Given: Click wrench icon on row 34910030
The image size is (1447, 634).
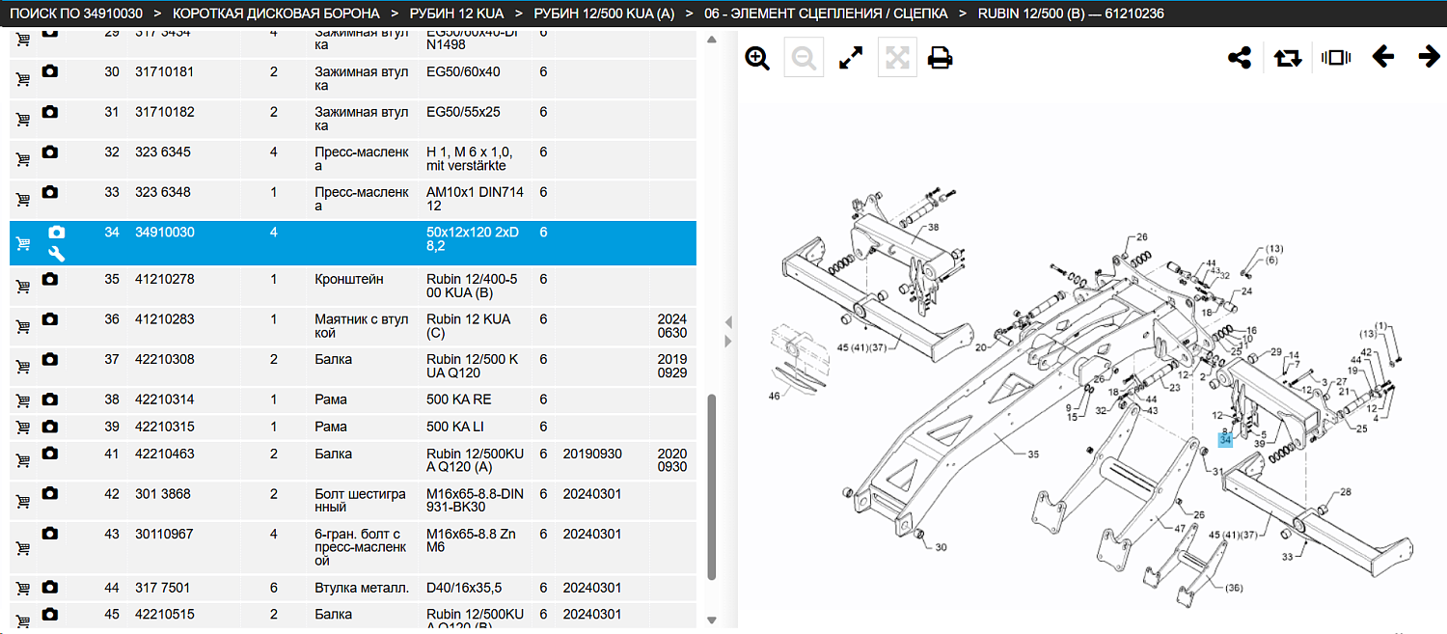Looking at the screenshot, I should click(x=57, y=254).
